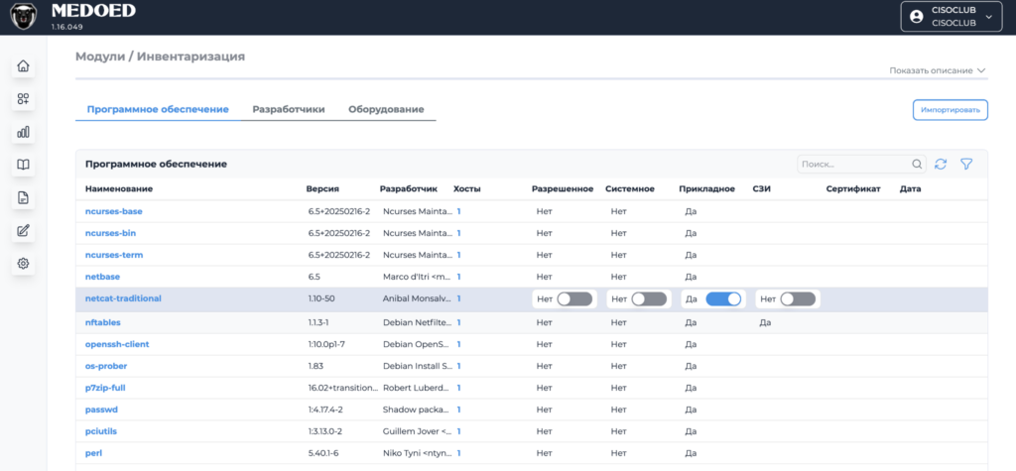1016x471 pixels.
Task: Open p7zip-full package link
Action: point(107,388)
